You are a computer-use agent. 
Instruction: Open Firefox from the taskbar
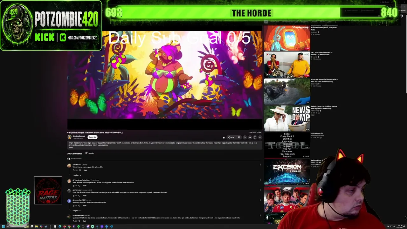pyautogui.click(x=65, y=226)
